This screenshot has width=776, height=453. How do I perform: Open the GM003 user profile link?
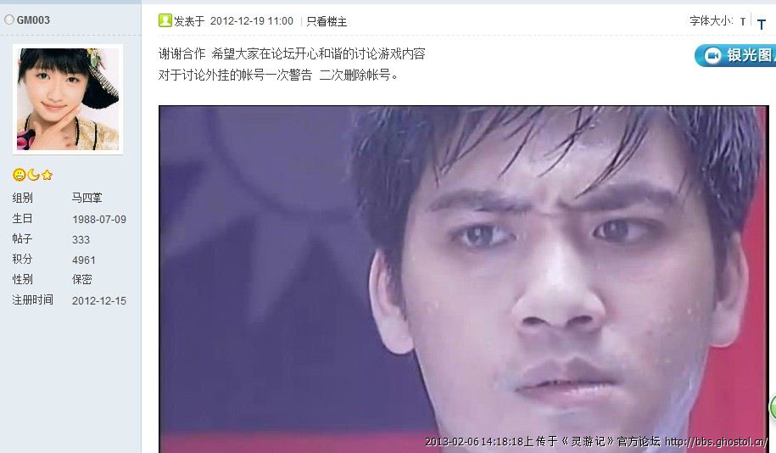(x=33, y=20)
